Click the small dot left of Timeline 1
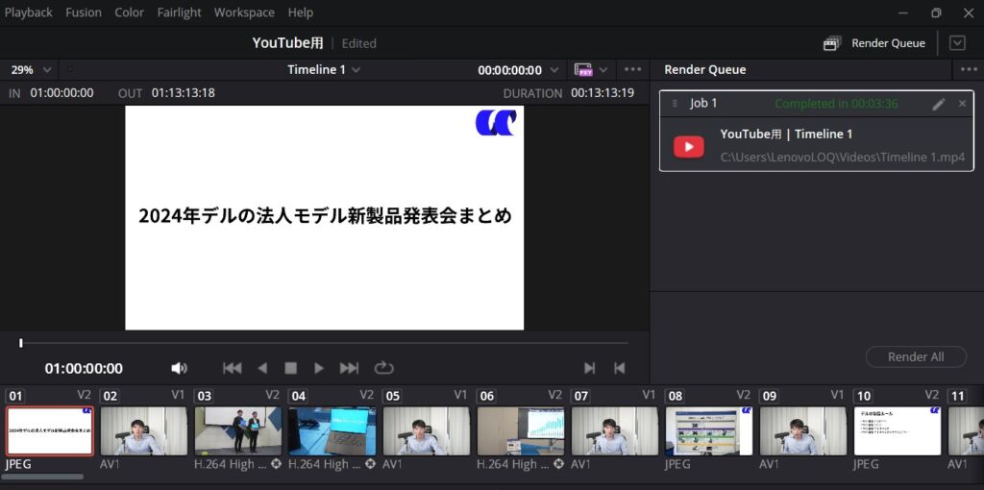 click(69, 69)
